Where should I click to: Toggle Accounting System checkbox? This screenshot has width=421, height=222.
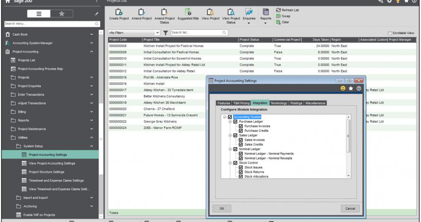tap(230, 117)
